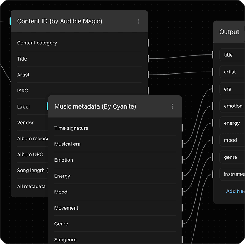Click the Title row output port
Image resolution: width=245 pixels, height=244 pixels.
(x=148, y=59)
